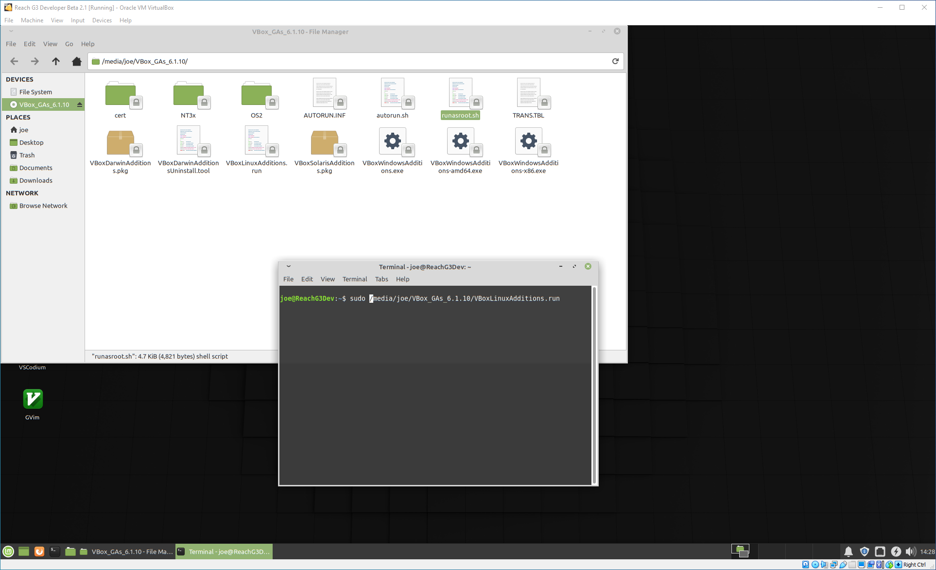Click VirtualBox USB status icon
This screenshot has height=570, width=936.
pyautogui.click(x=843, y=565)
